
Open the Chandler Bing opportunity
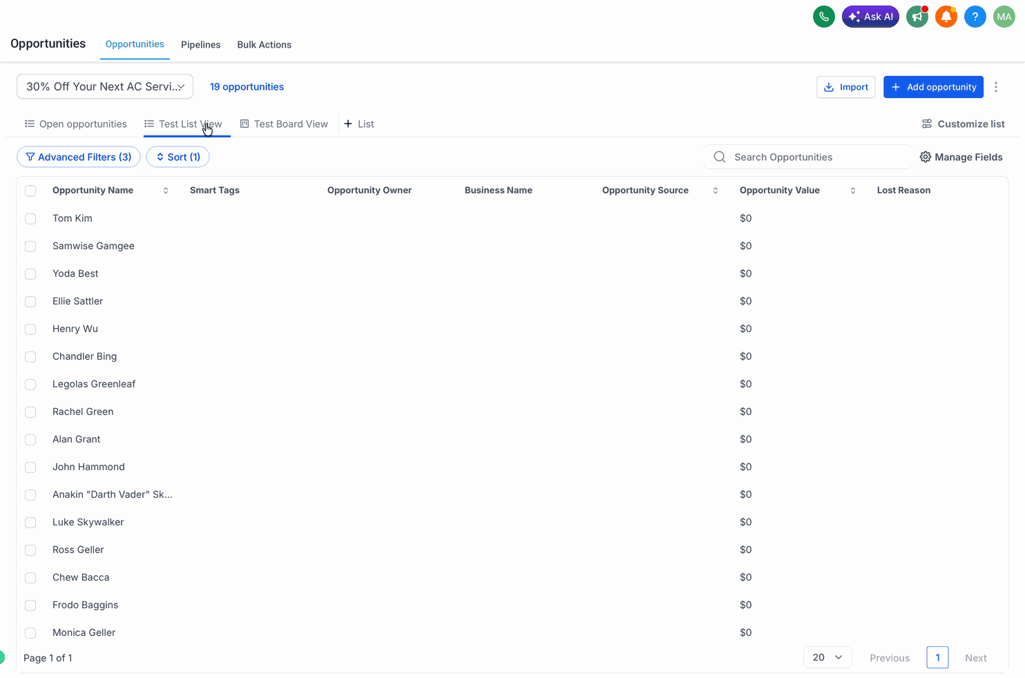85,356
